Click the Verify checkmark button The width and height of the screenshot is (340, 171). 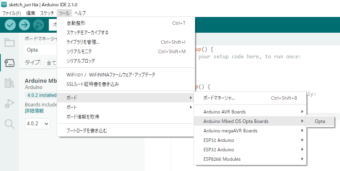[x=10, y=25]
